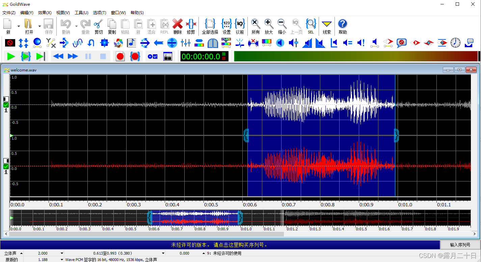Expand the 撤销 (undo) dropdown arrow
481x262 pixels.
pos(76,26)
